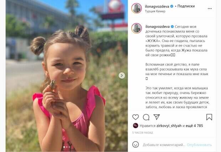Click Опубликовать to post comment
The width and height of the screenshot is (221, 152).
click(199, 145)
